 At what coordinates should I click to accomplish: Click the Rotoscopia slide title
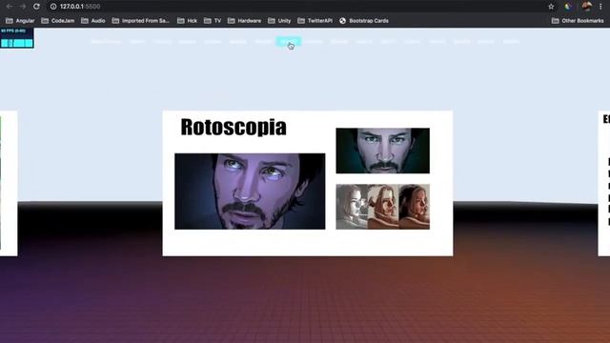click(234, 127)
